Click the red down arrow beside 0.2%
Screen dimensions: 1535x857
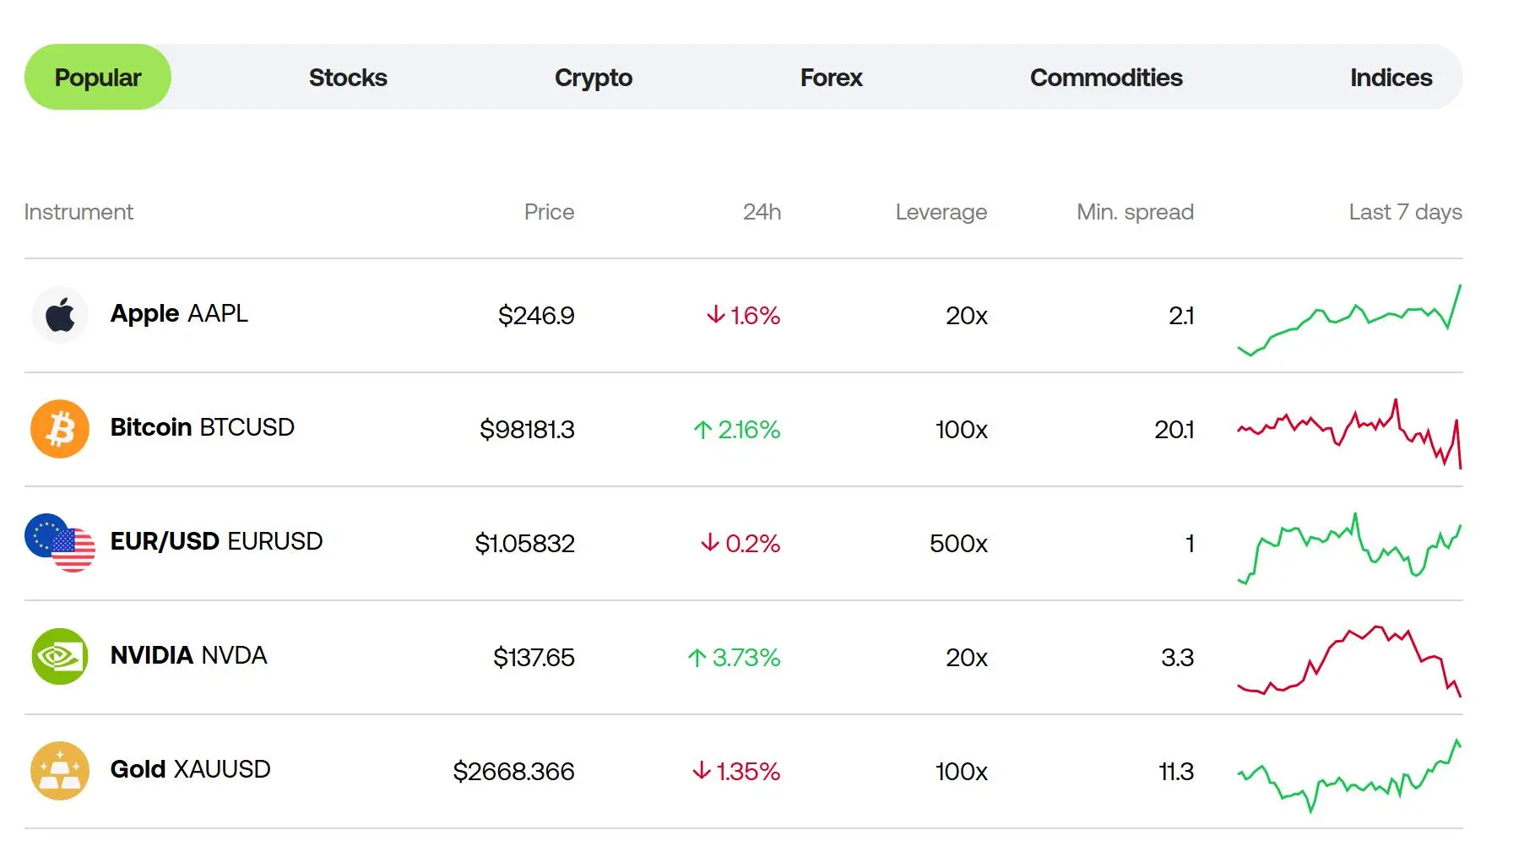click(710, 543)
